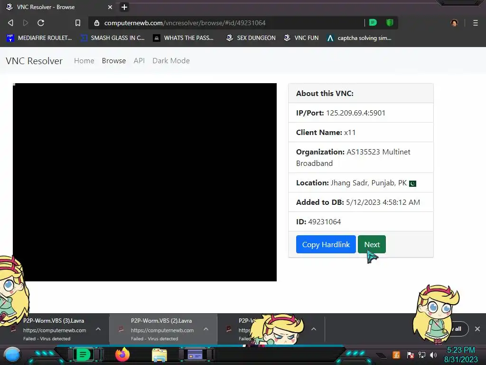Open the captcha solving sim... bookmark
486x365 pixels.
tap(359, 38)
